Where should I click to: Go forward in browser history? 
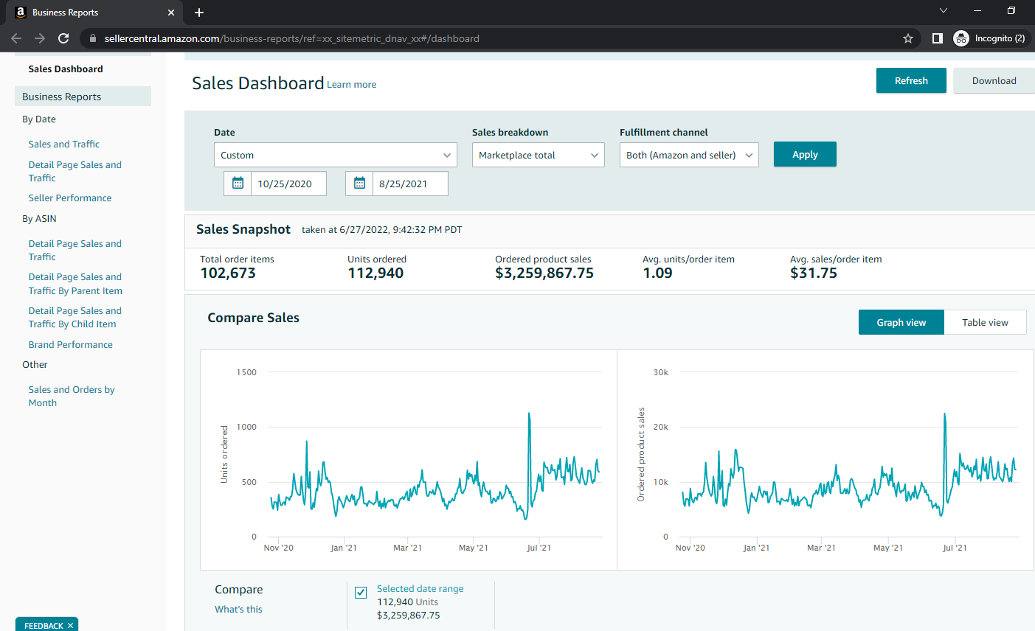click(x=40, y=38)
